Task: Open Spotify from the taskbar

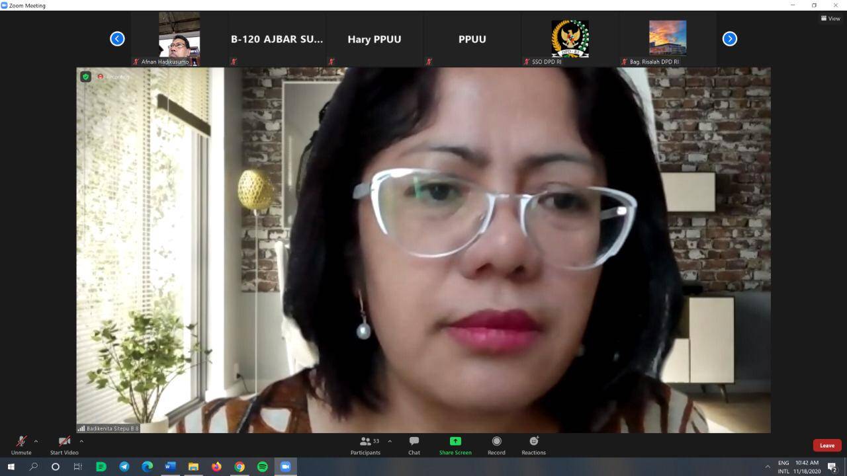Action: pyautogui.click(x=263, y=467)
